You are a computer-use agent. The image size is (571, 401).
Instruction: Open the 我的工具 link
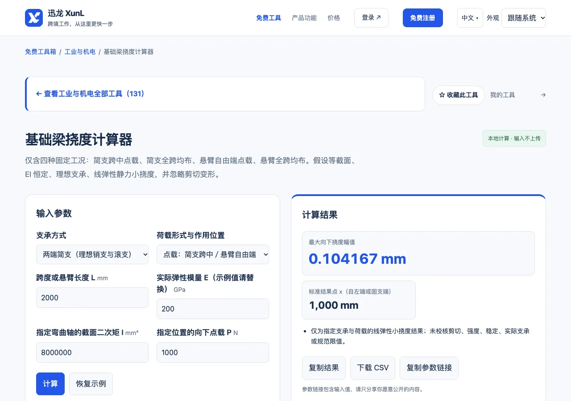(502, 95)
